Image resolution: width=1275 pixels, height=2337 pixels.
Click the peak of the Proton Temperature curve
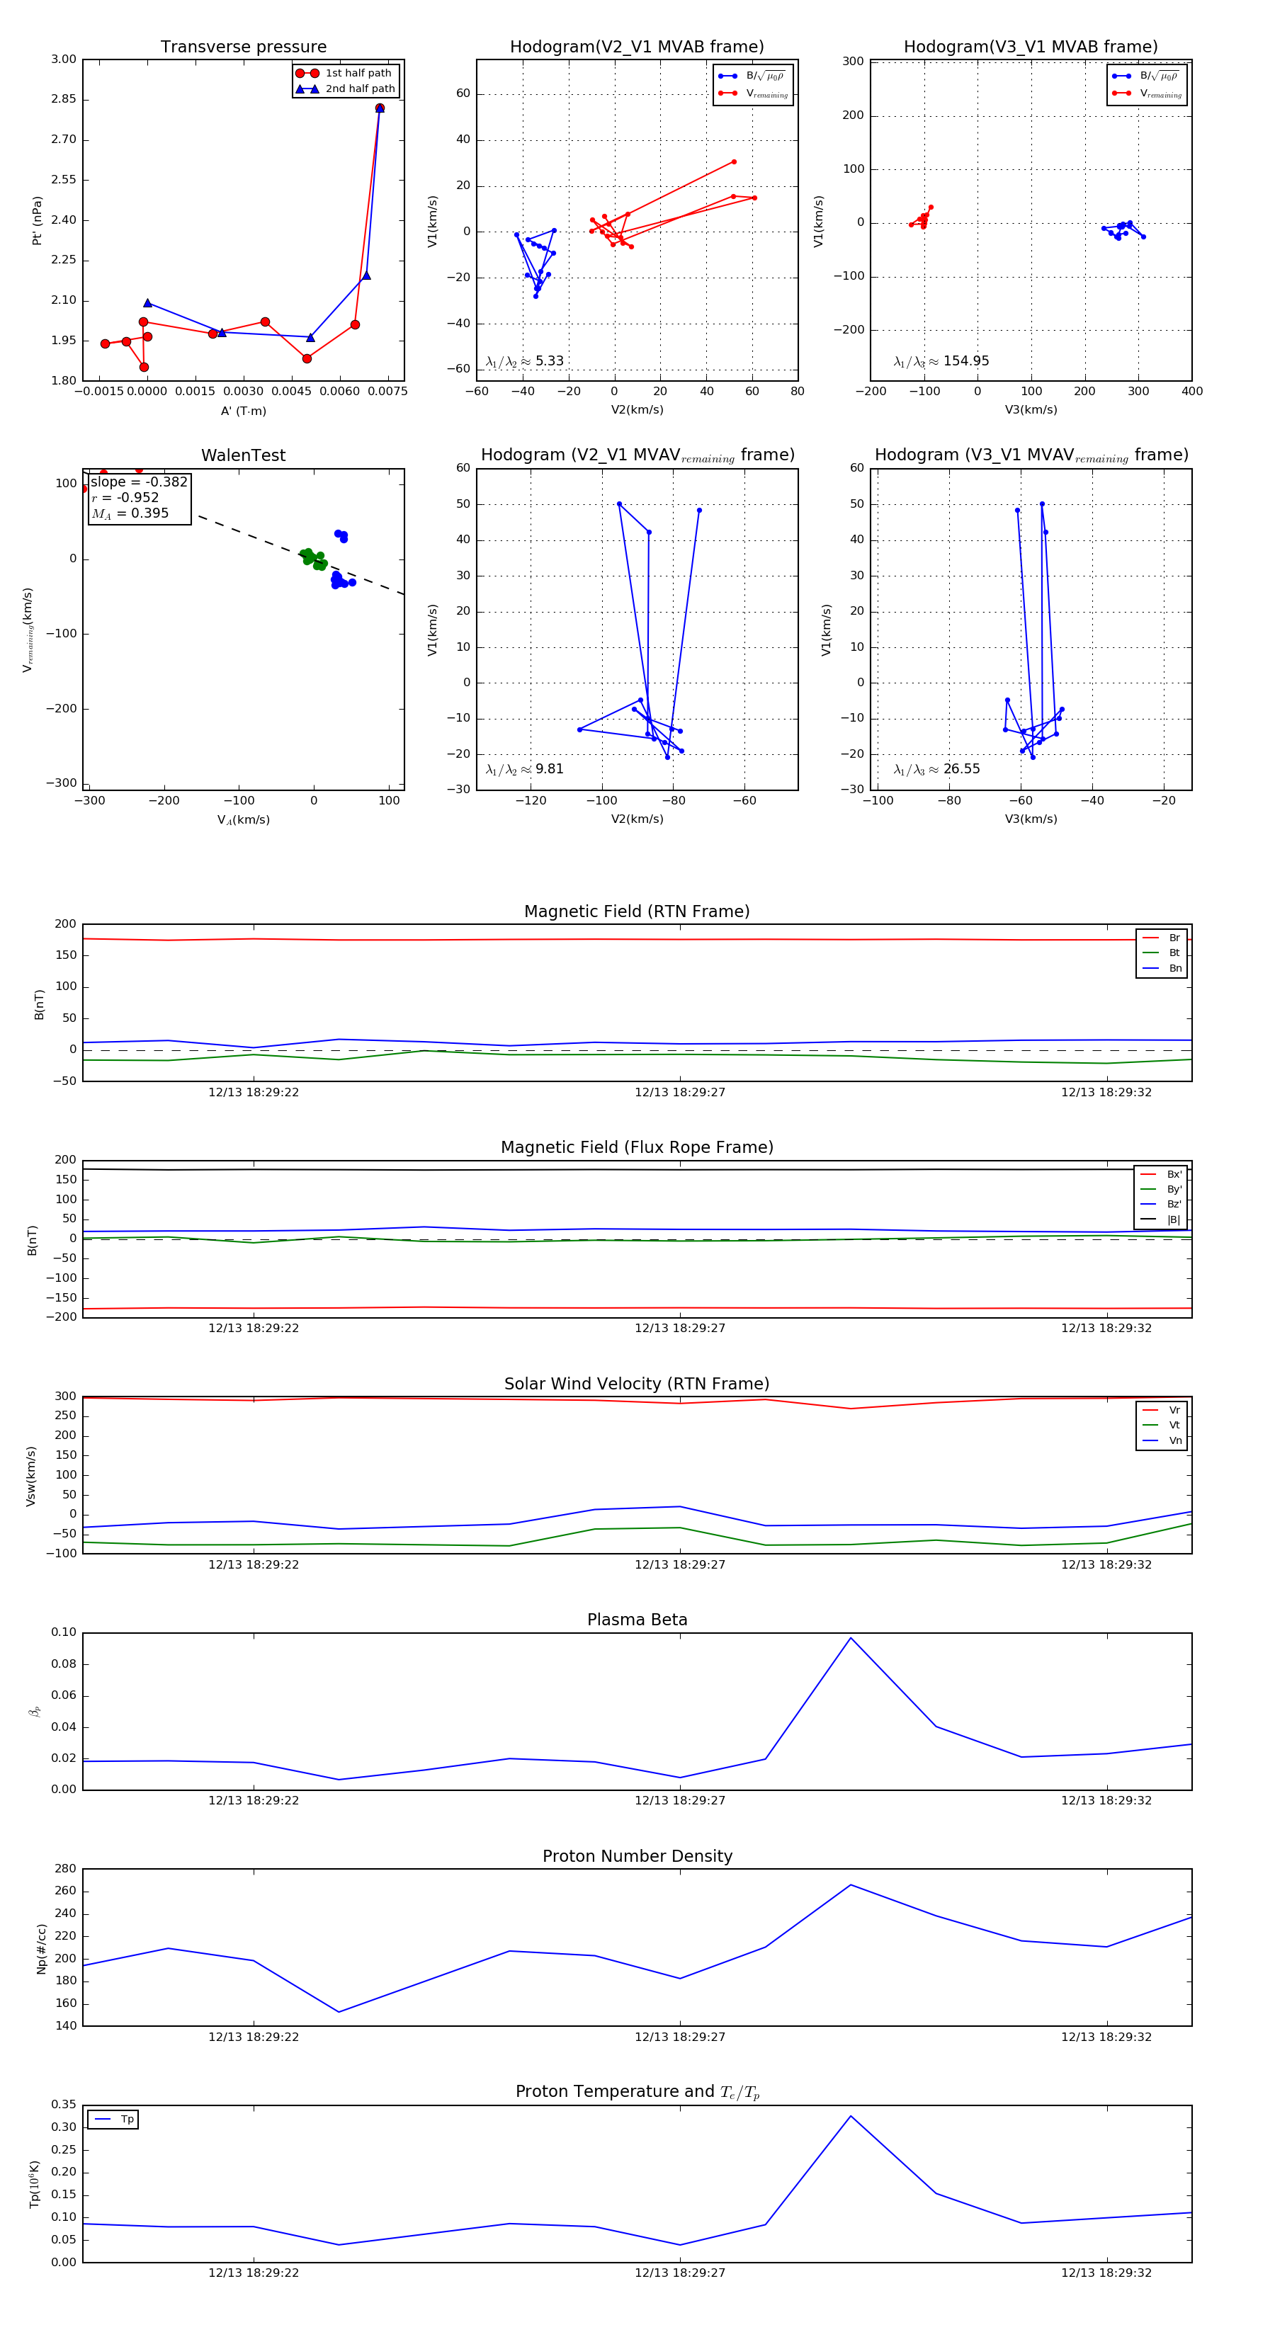[850, 2117]
